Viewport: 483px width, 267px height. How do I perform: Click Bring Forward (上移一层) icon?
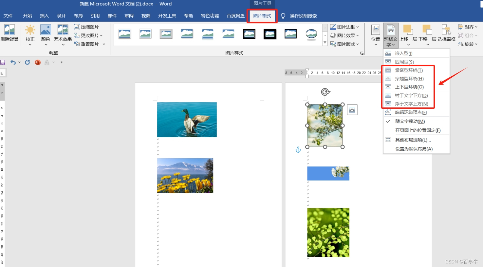(x=408, y=30)
